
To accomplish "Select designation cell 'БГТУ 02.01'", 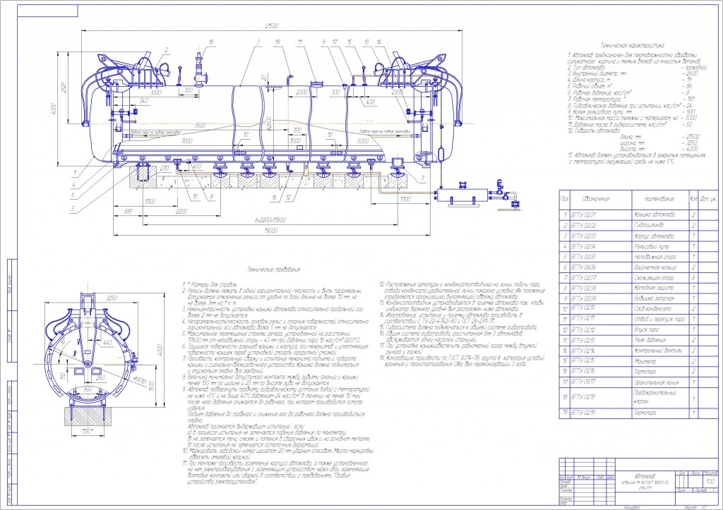I will point(600,214).
